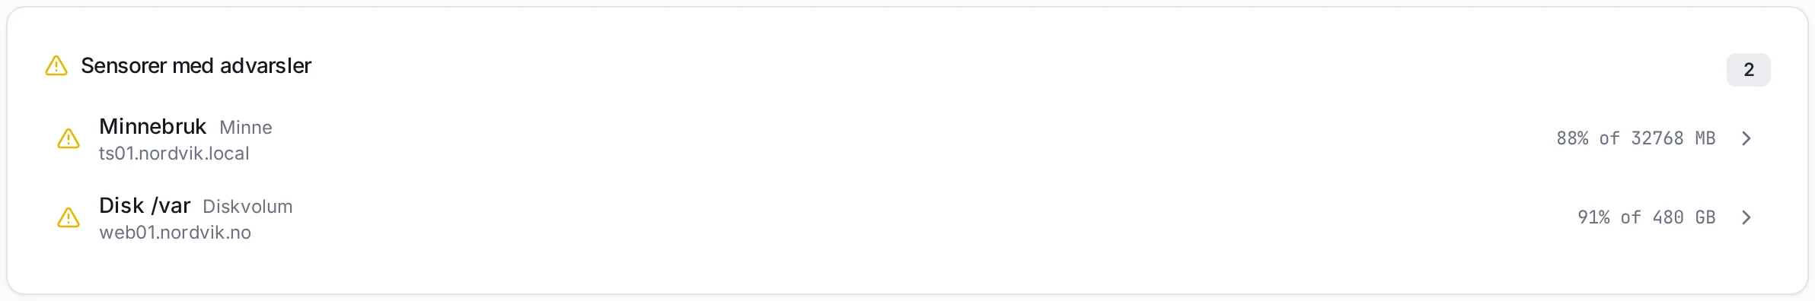Click the ts01.nordvik.local host name
The width and height of the screenshot is (1815, 301).
pos(174,154)
